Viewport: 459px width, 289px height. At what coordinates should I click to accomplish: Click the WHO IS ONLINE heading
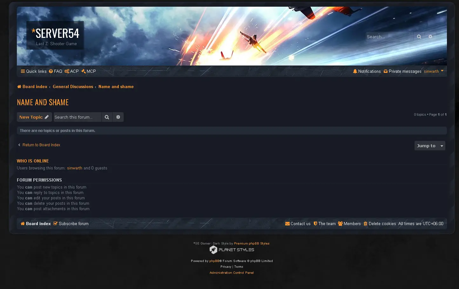(33, 161)
